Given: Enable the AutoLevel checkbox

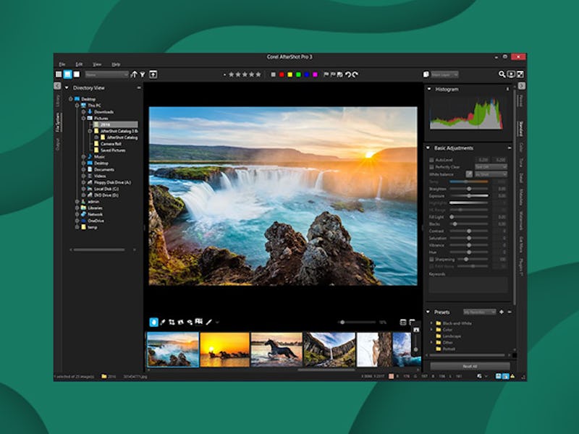Looking at the screenshot, I should 431,159.
